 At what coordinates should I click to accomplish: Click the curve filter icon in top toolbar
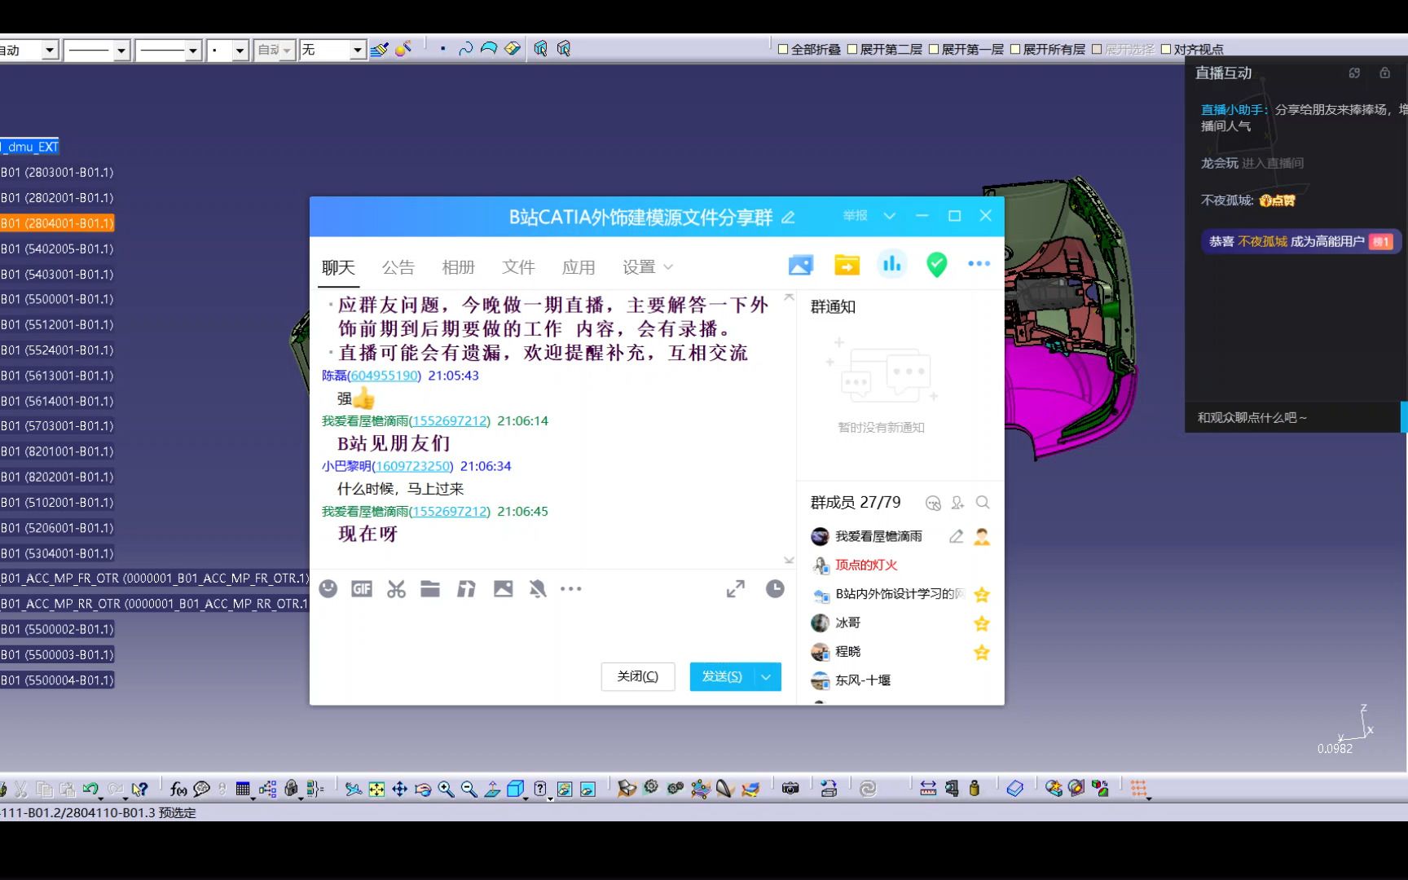click(466, 49)
